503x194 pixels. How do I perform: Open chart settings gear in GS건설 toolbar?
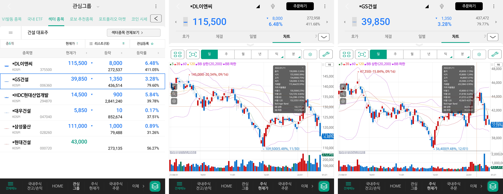(x=479, y=54)
